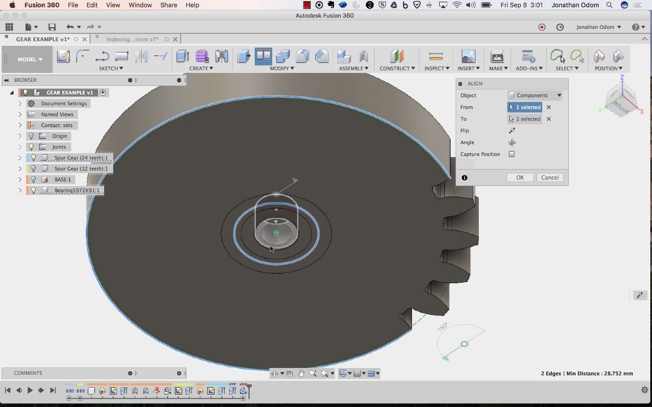Open the Object Components dropdown
The height and width of the screenshot is (407, 652).
pyautogui.click(x=535, y=96)
